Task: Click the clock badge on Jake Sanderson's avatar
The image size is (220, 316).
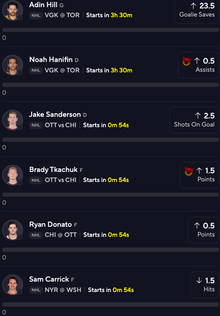Action: [x=20, y=127]
